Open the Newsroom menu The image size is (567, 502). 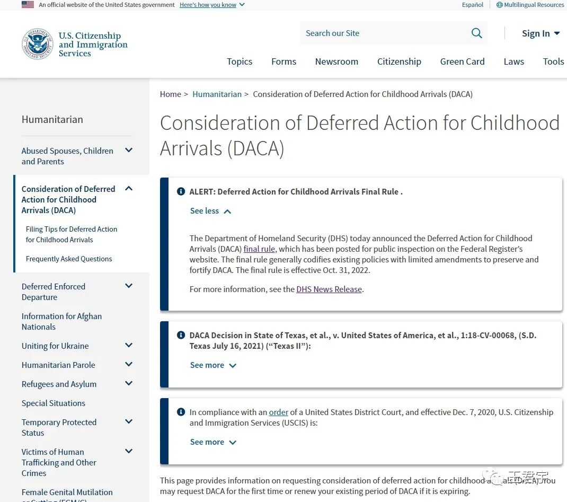pyautogui.click(x=336, y=61)
